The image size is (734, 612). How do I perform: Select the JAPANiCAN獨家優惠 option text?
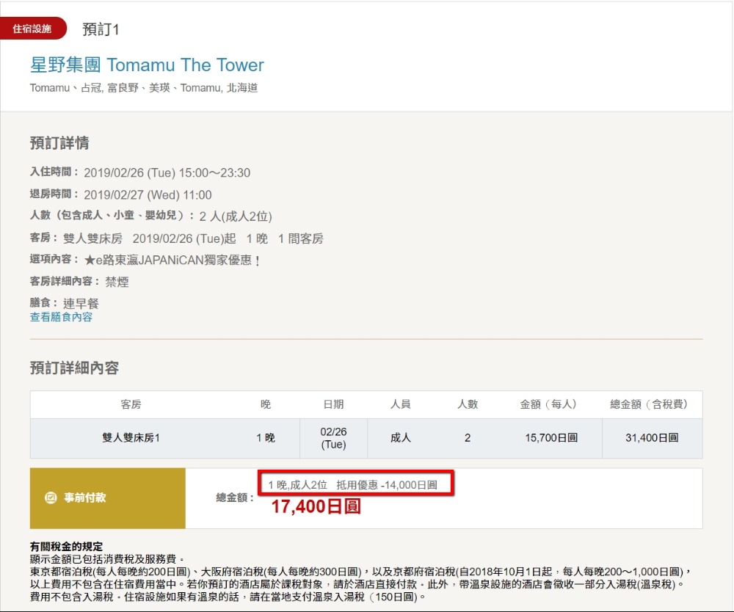coord(172,261)
